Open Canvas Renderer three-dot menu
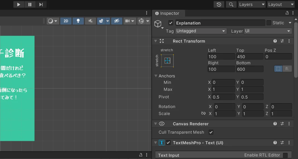Image resolution: width=298 pixels, height=159 pixels. (x=289, y=124)
